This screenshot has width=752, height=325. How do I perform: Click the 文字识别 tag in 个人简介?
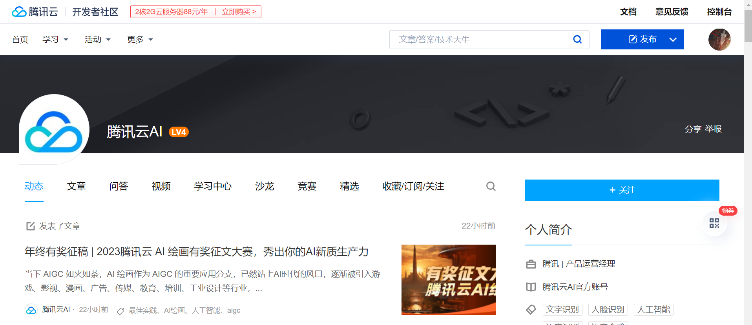pyautogui.click(x=562, y=310)
